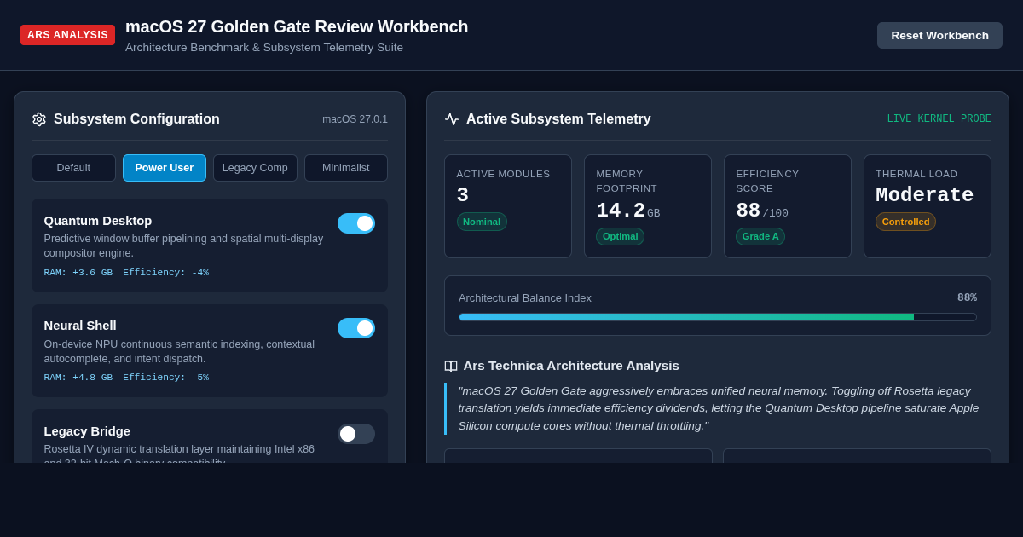Click the Grade A efficiency badge
Screen dimensions: 1023x537
tap(760, 236)
